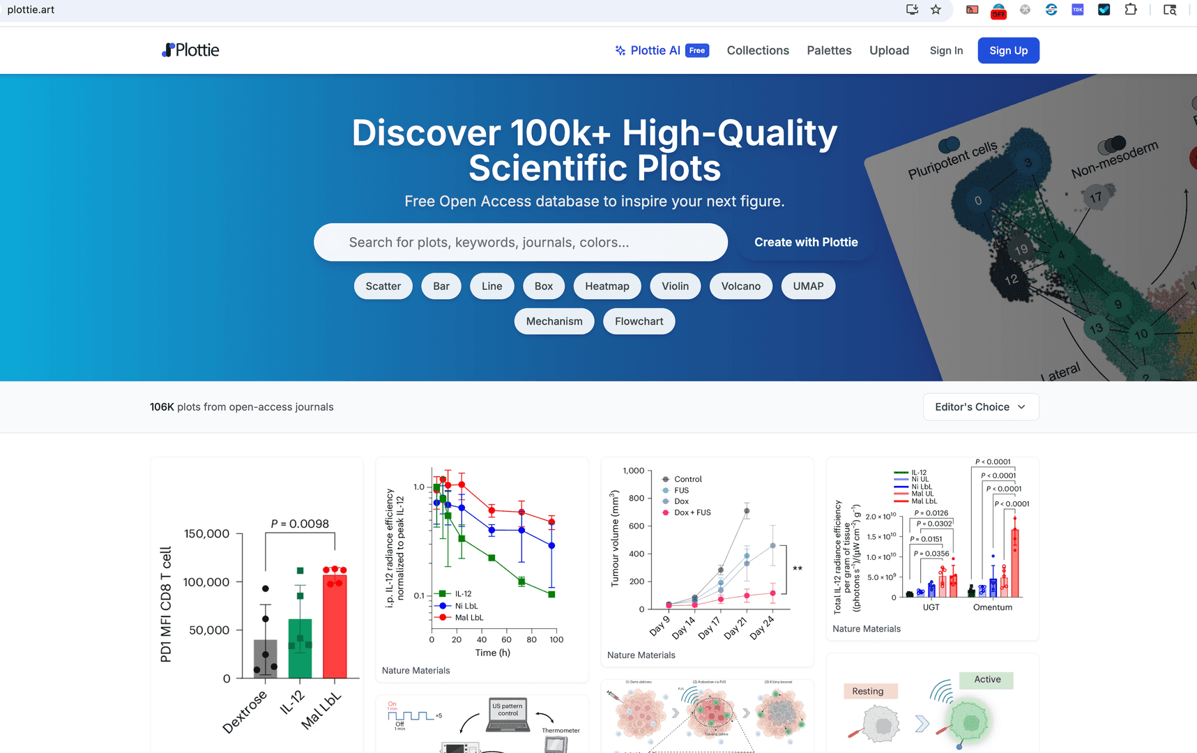1197x753 pixels.
Task: Open the Collections menu item
Action: click(x=758, y=50)
